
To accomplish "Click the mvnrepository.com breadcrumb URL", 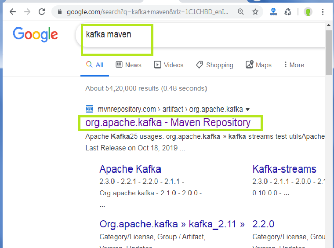I will (x=170, y=109).
